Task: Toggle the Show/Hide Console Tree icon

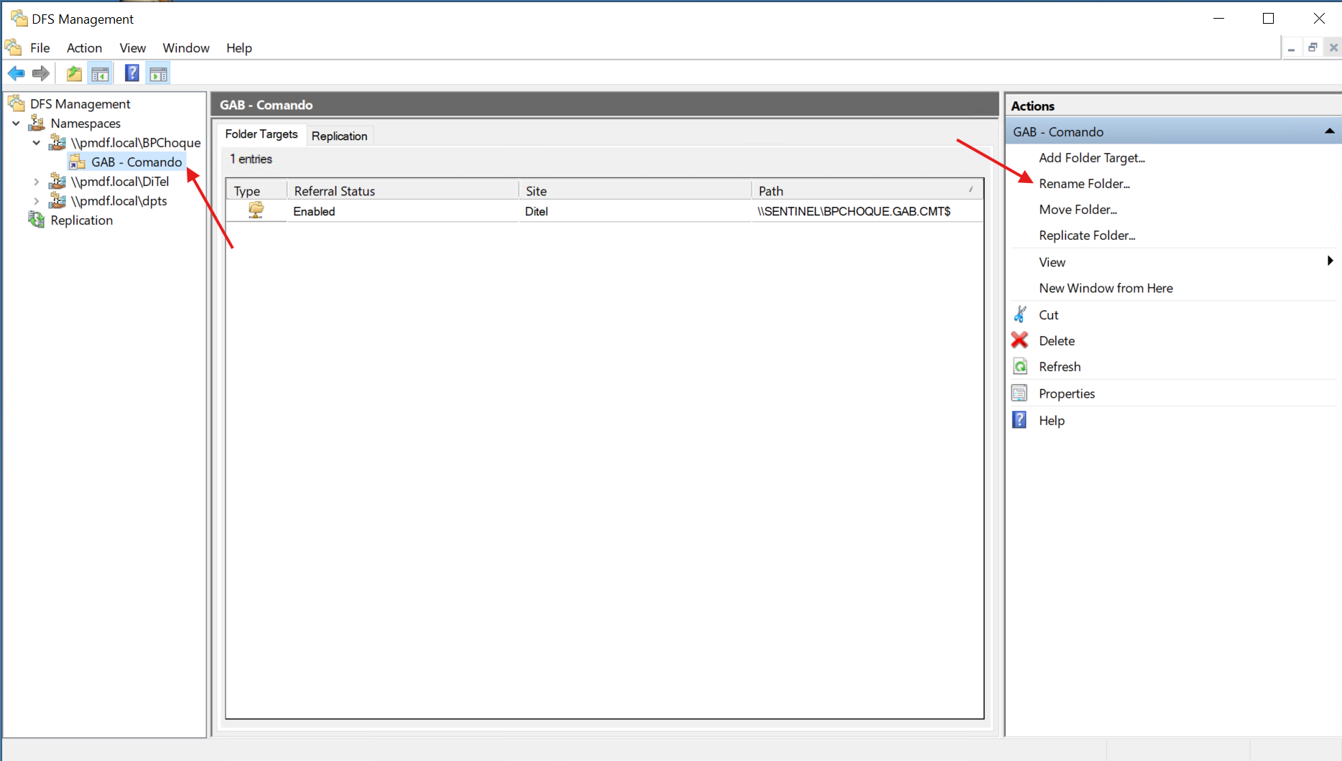Action: (100, 73)
